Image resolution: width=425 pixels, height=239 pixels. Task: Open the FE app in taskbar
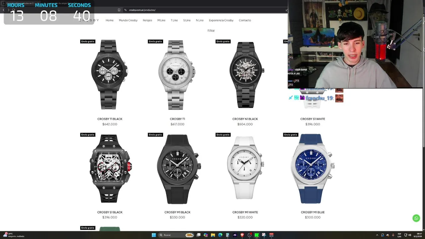point(235,235)
